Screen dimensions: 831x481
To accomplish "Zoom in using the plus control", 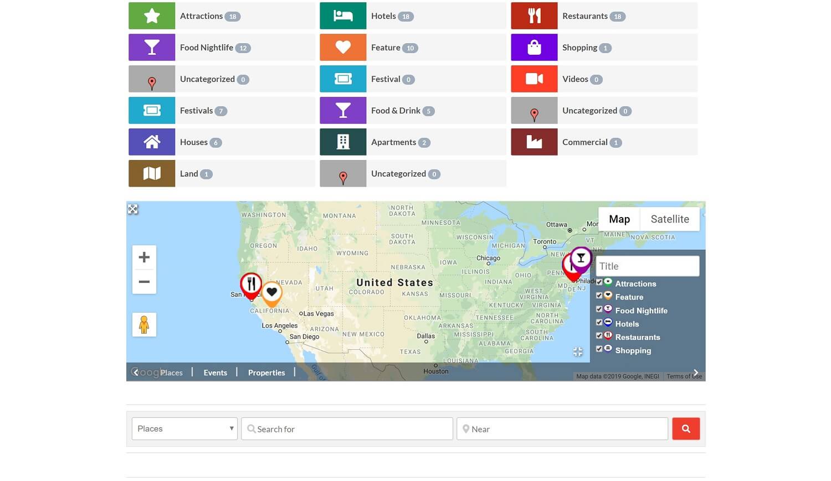I will coord(144,256).
